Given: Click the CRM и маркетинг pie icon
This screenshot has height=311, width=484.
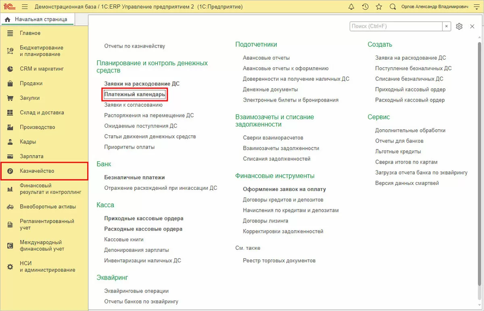Looking at the screenshot, I should tap(11, 69).
